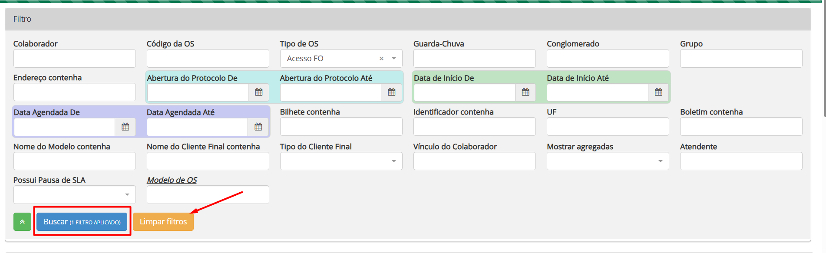Open calendar for Data de Início De
The width and height of the screenshot is (826, 253).
point(525,92)
